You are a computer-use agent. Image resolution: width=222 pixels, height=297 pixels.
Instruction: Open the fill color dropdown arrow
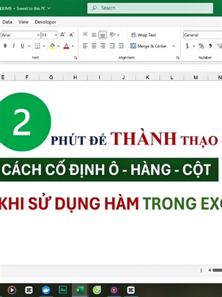[x=59, y=46]
